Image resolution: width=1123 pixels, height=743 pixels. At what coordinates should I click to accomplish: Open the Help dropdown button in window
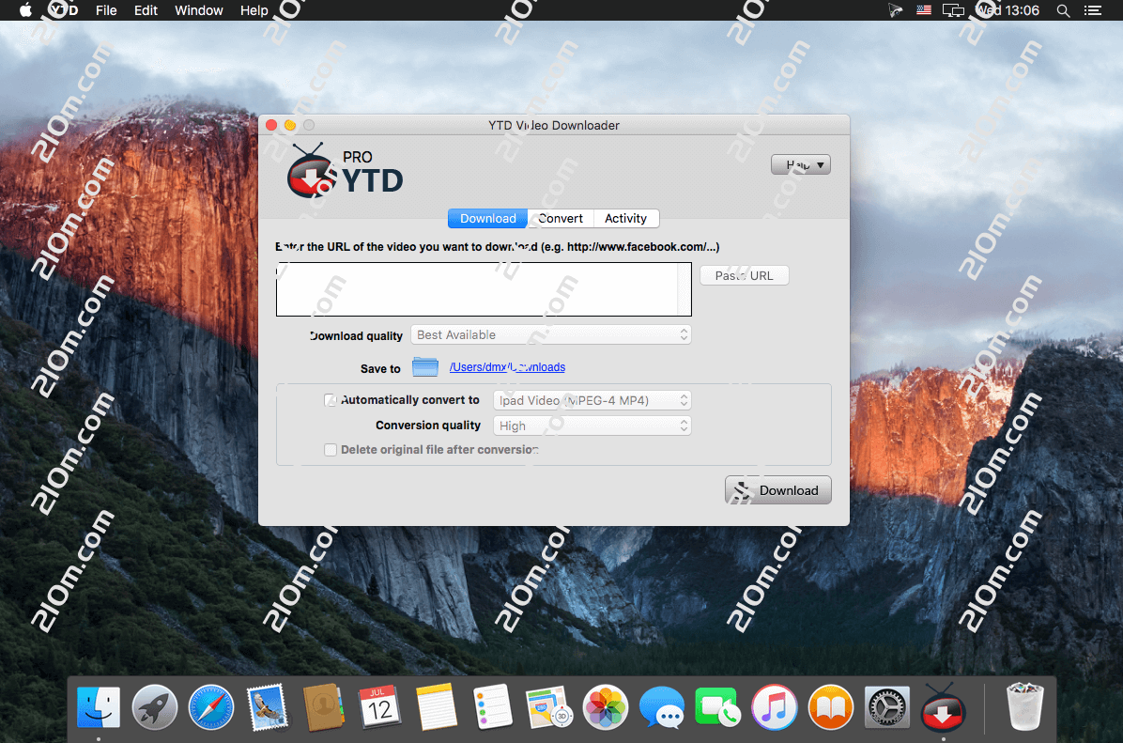click(801, 164)
